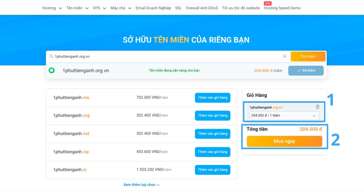Remove 1phuttienganh.org.vn using the trash icon

coord(317,107)
